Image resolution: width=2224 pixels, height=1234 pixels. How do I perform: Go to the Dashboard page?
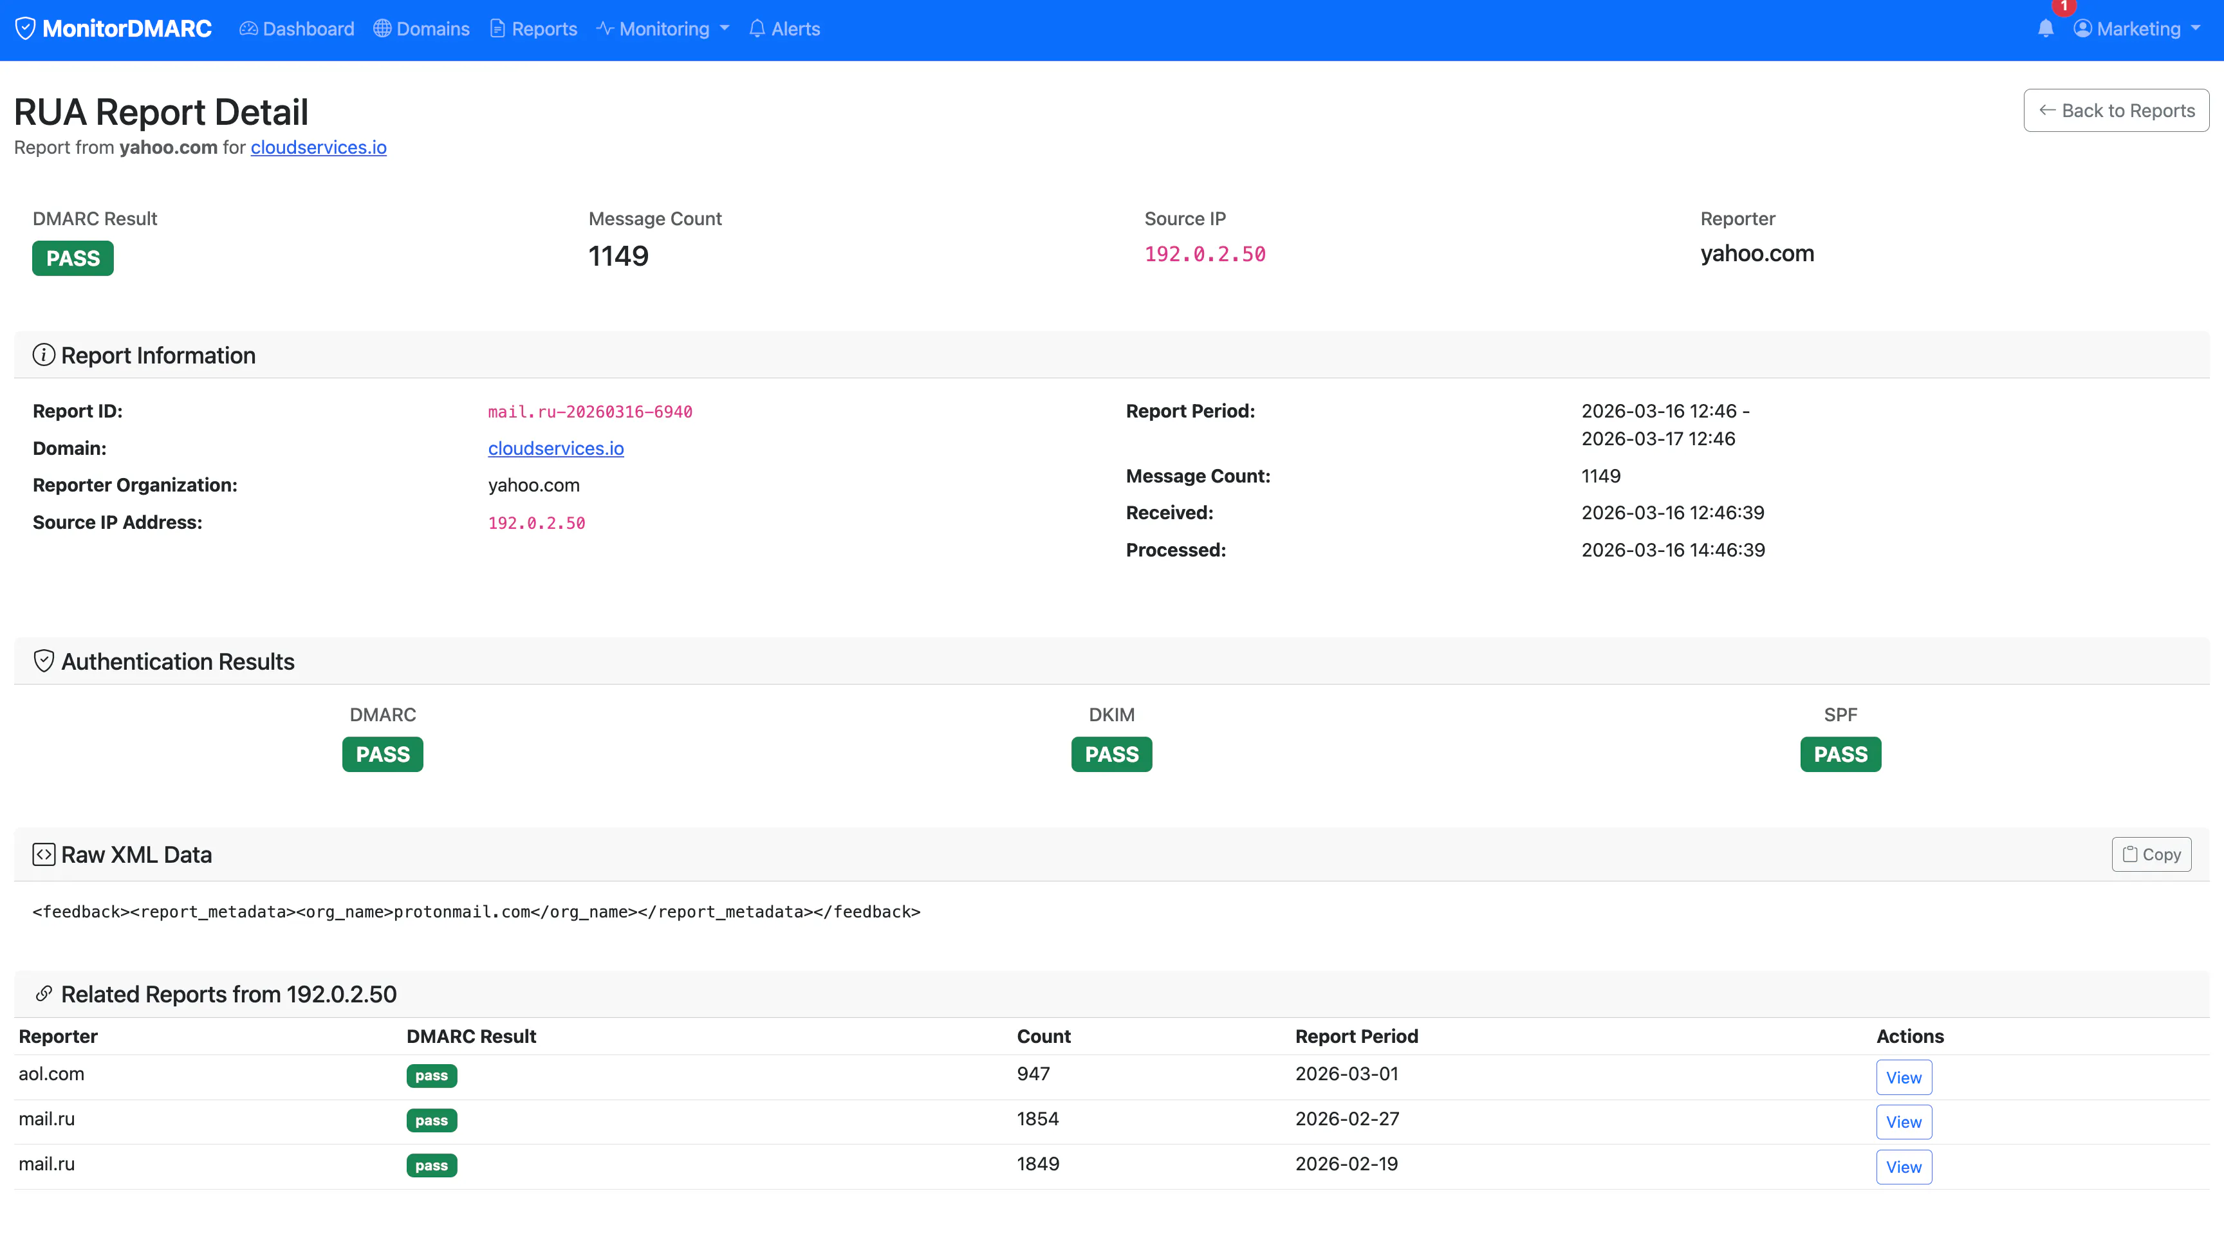tap(297, 28)
